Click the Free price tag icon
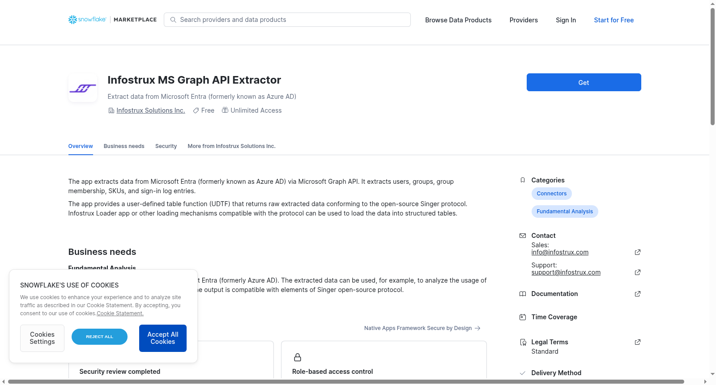The image size is (716, 385). point(196,110)
